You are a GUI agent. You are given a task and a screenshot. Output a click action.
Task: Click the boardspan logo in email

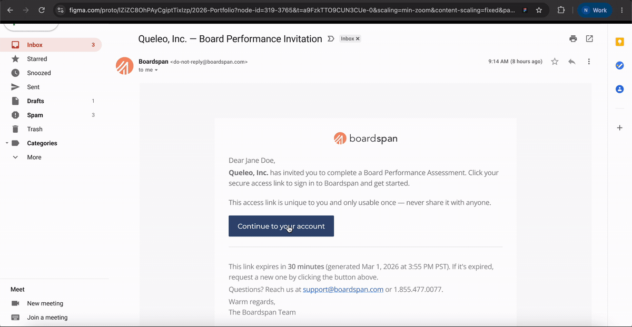pyautogui.click(x=366, y=138)
